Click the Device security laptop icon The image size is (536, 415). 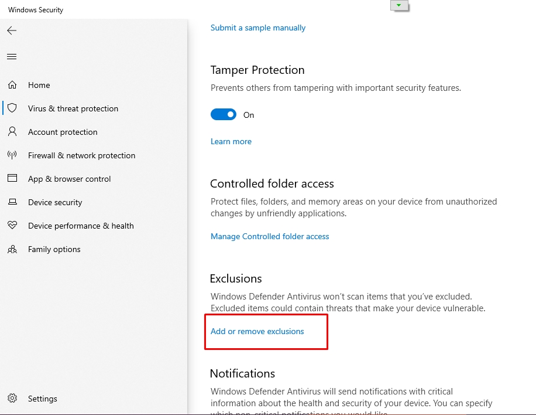coord(12,202)
